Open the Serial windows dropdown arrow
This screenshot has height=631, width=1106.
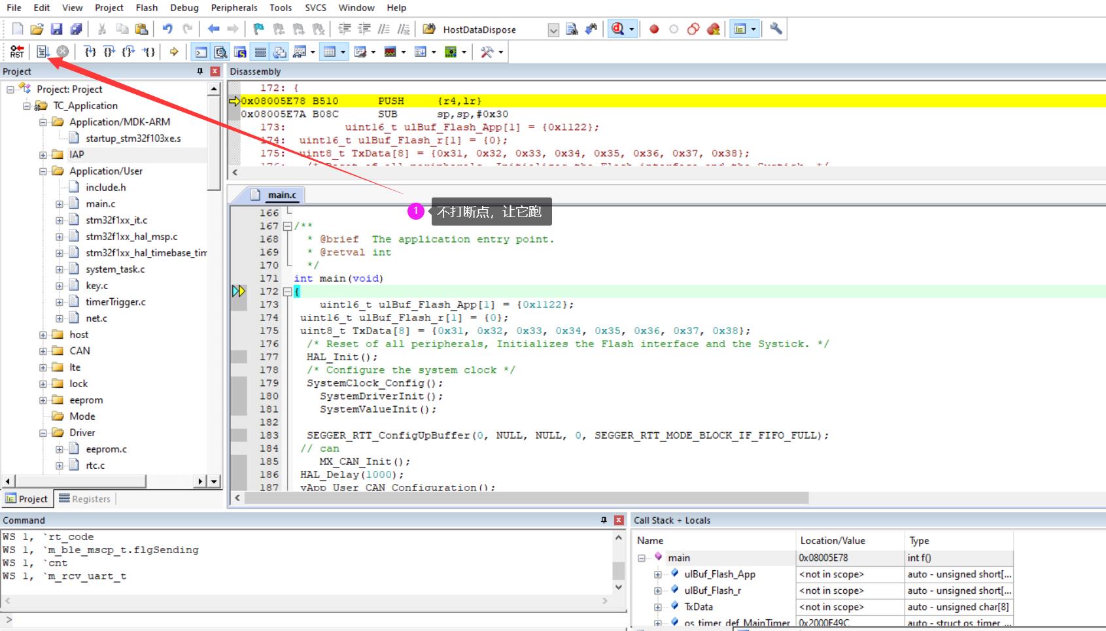pos(373,52)
